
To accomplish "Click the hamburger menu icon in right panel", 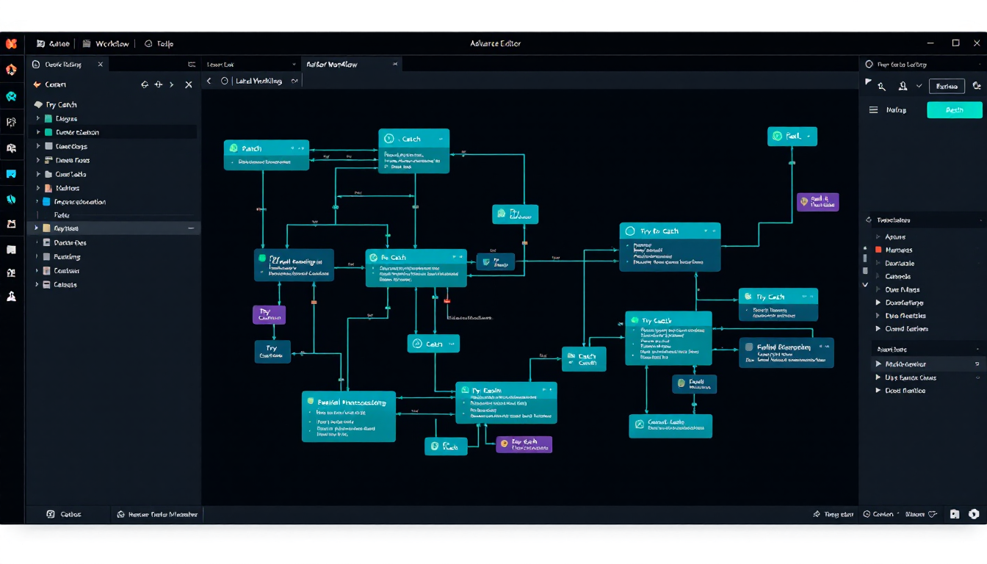I will pos(873,110).
